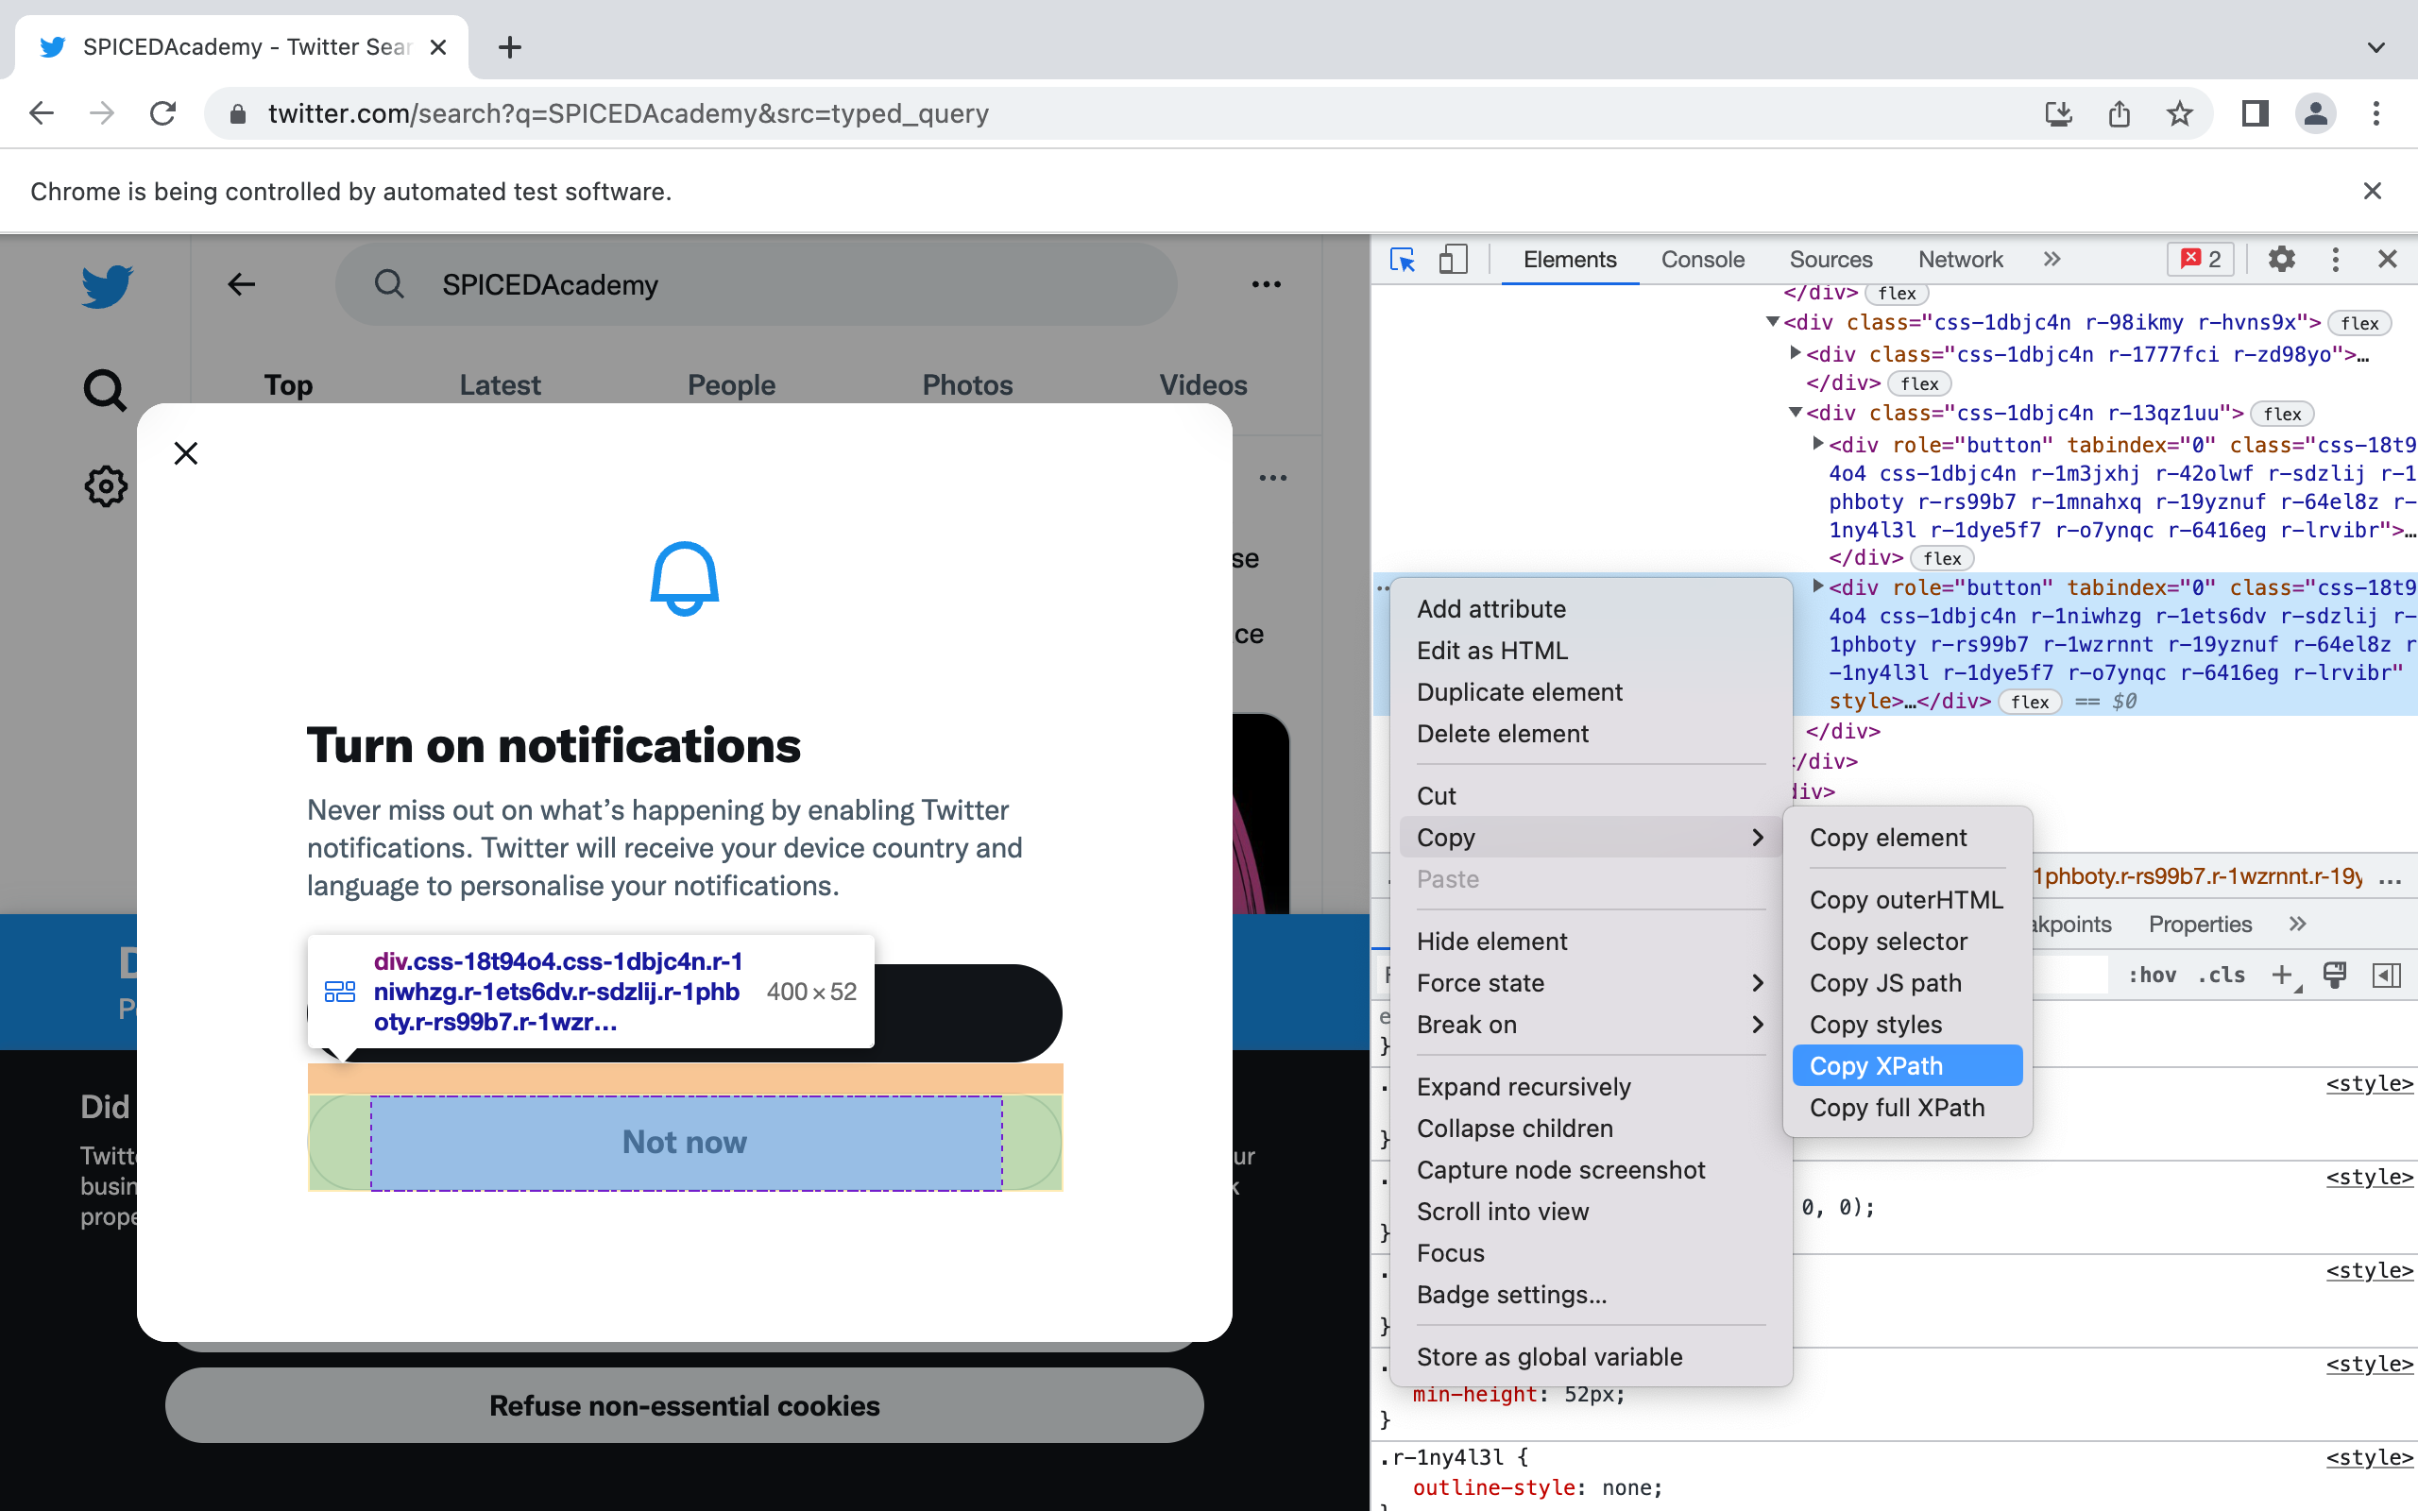Open the DevTools settings gear
The image size is (2418, 1511).
(2281, 260)
